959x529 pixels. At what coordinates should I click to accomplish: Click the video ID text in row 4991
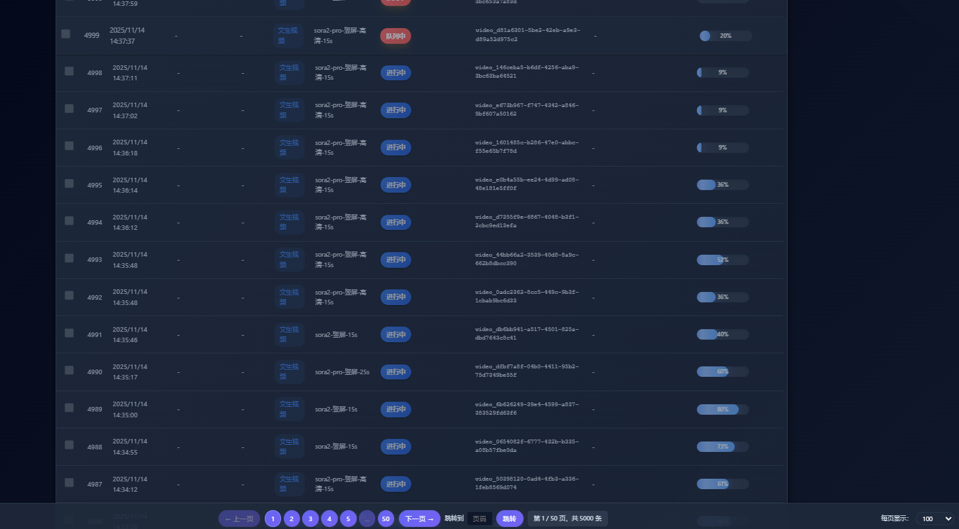(526, 334)
